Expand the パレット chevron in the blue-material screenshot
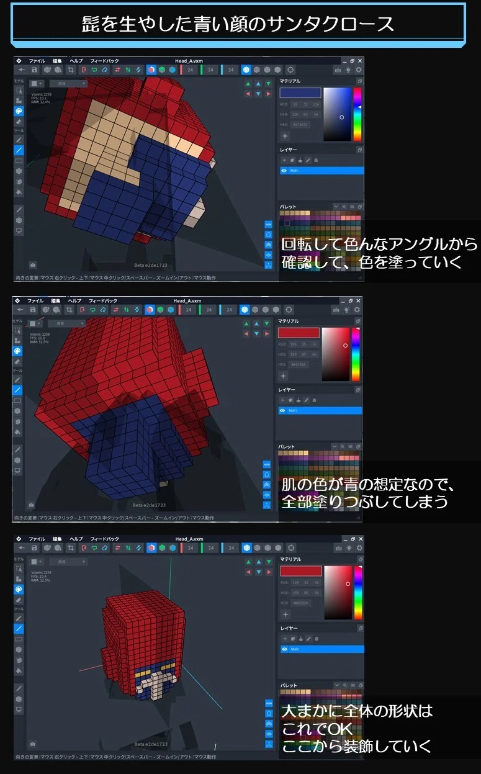 [x=336, y=206]
